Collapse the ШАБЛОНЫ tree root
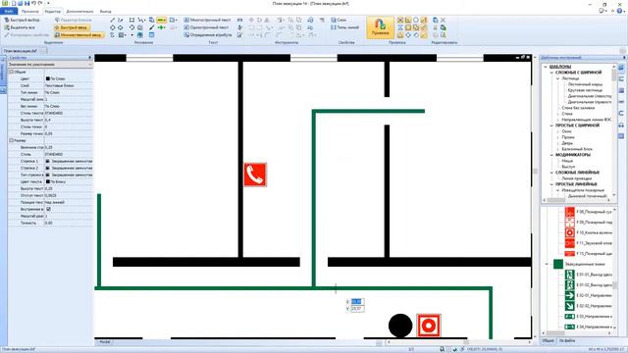Viewport: 628px width, 353px height. click(546, 67)
